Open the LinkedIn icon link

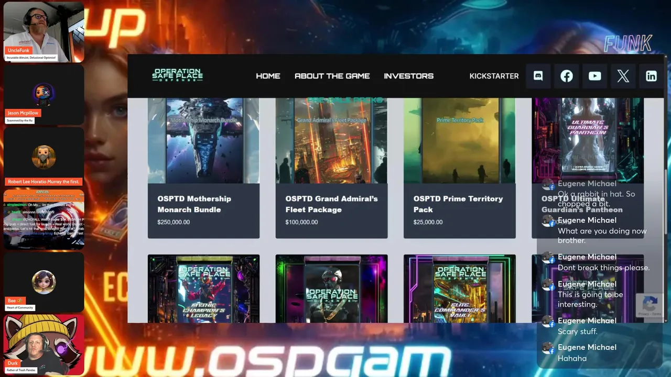click(651, 76)
